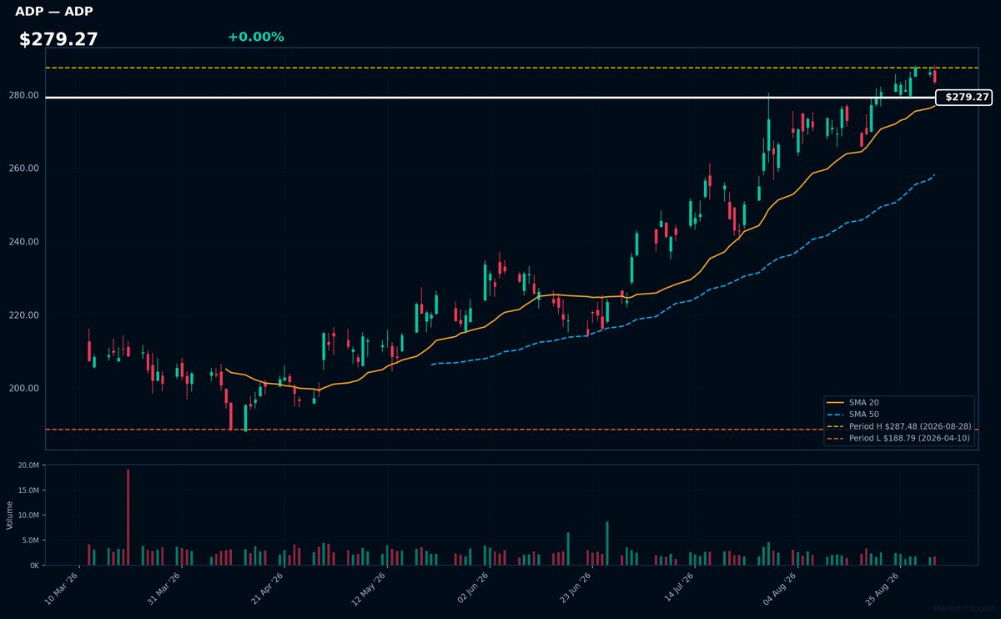Click the large $279.27 price heading
This screenshot has height=619, width=1001.
pyautogui.click(x=58, y=39)
